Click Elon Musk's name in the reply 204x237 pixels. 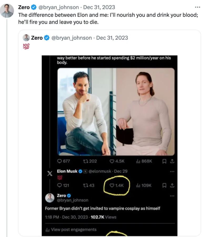click(x=67, y=171)
